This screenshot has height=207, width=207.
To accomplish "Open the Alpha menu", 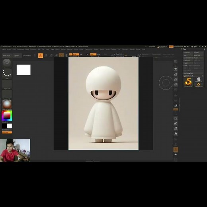I will tap(4, 49).
